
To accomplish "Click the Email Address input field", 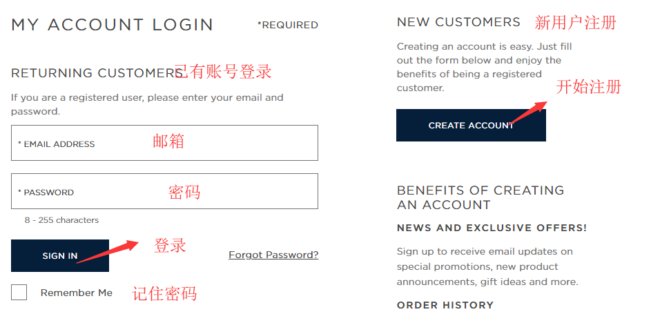I will pyautogui.click(x=164, y=143).
